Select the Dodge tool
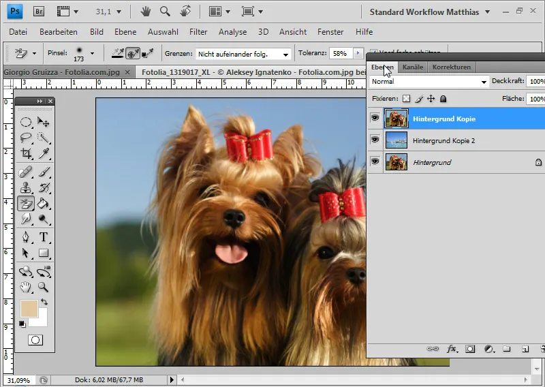 [44, 219]
